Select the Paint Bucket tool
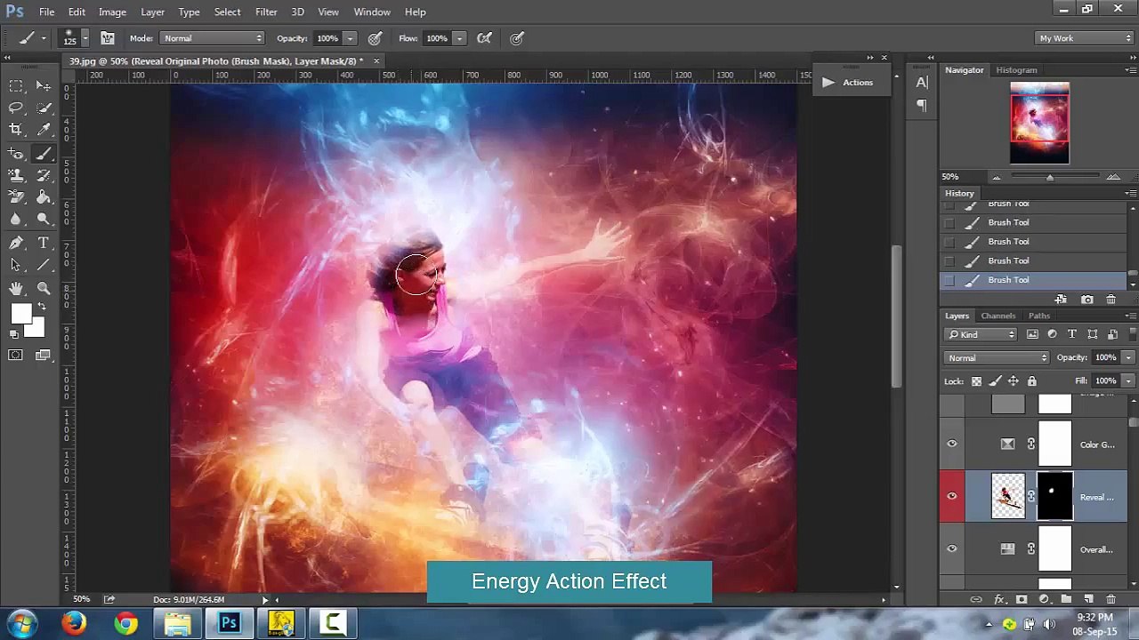Viewport: 1139px width, 640px height. [43, 197]
